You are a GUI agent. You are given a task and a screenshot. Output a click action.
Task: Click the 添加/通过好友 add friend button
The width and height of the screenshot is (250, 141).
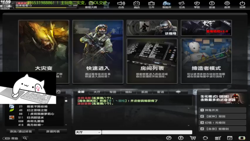21,131
